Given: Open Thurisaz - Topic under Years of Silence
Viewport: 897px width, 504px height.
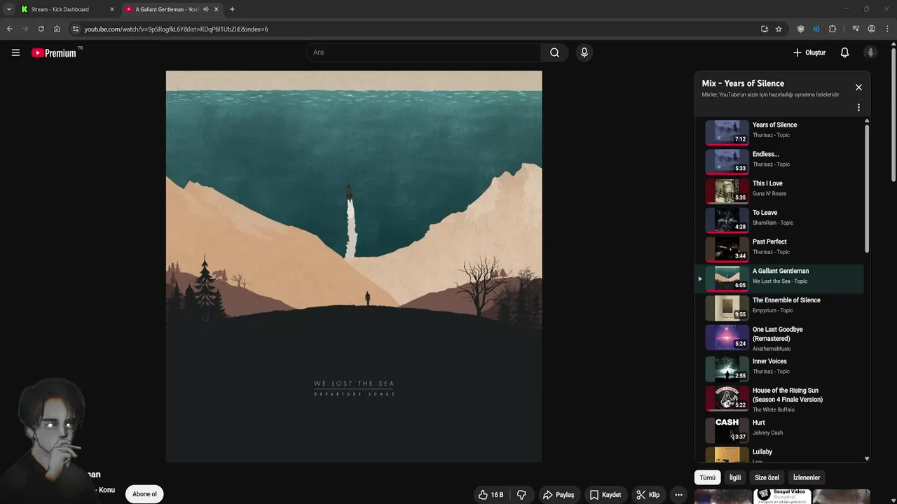Looking at the screenshot, I should (771, 135).
